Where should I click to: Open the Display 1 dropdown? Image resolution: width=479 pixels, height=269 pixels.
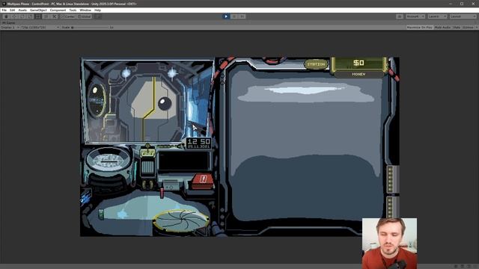(10, 28)
